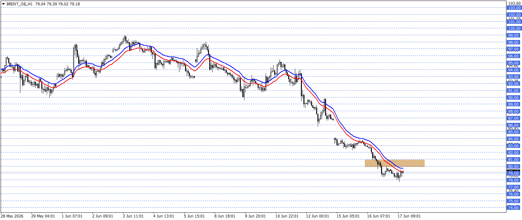Click the 8 Jun 18:01 time label

tap(225, 216)
